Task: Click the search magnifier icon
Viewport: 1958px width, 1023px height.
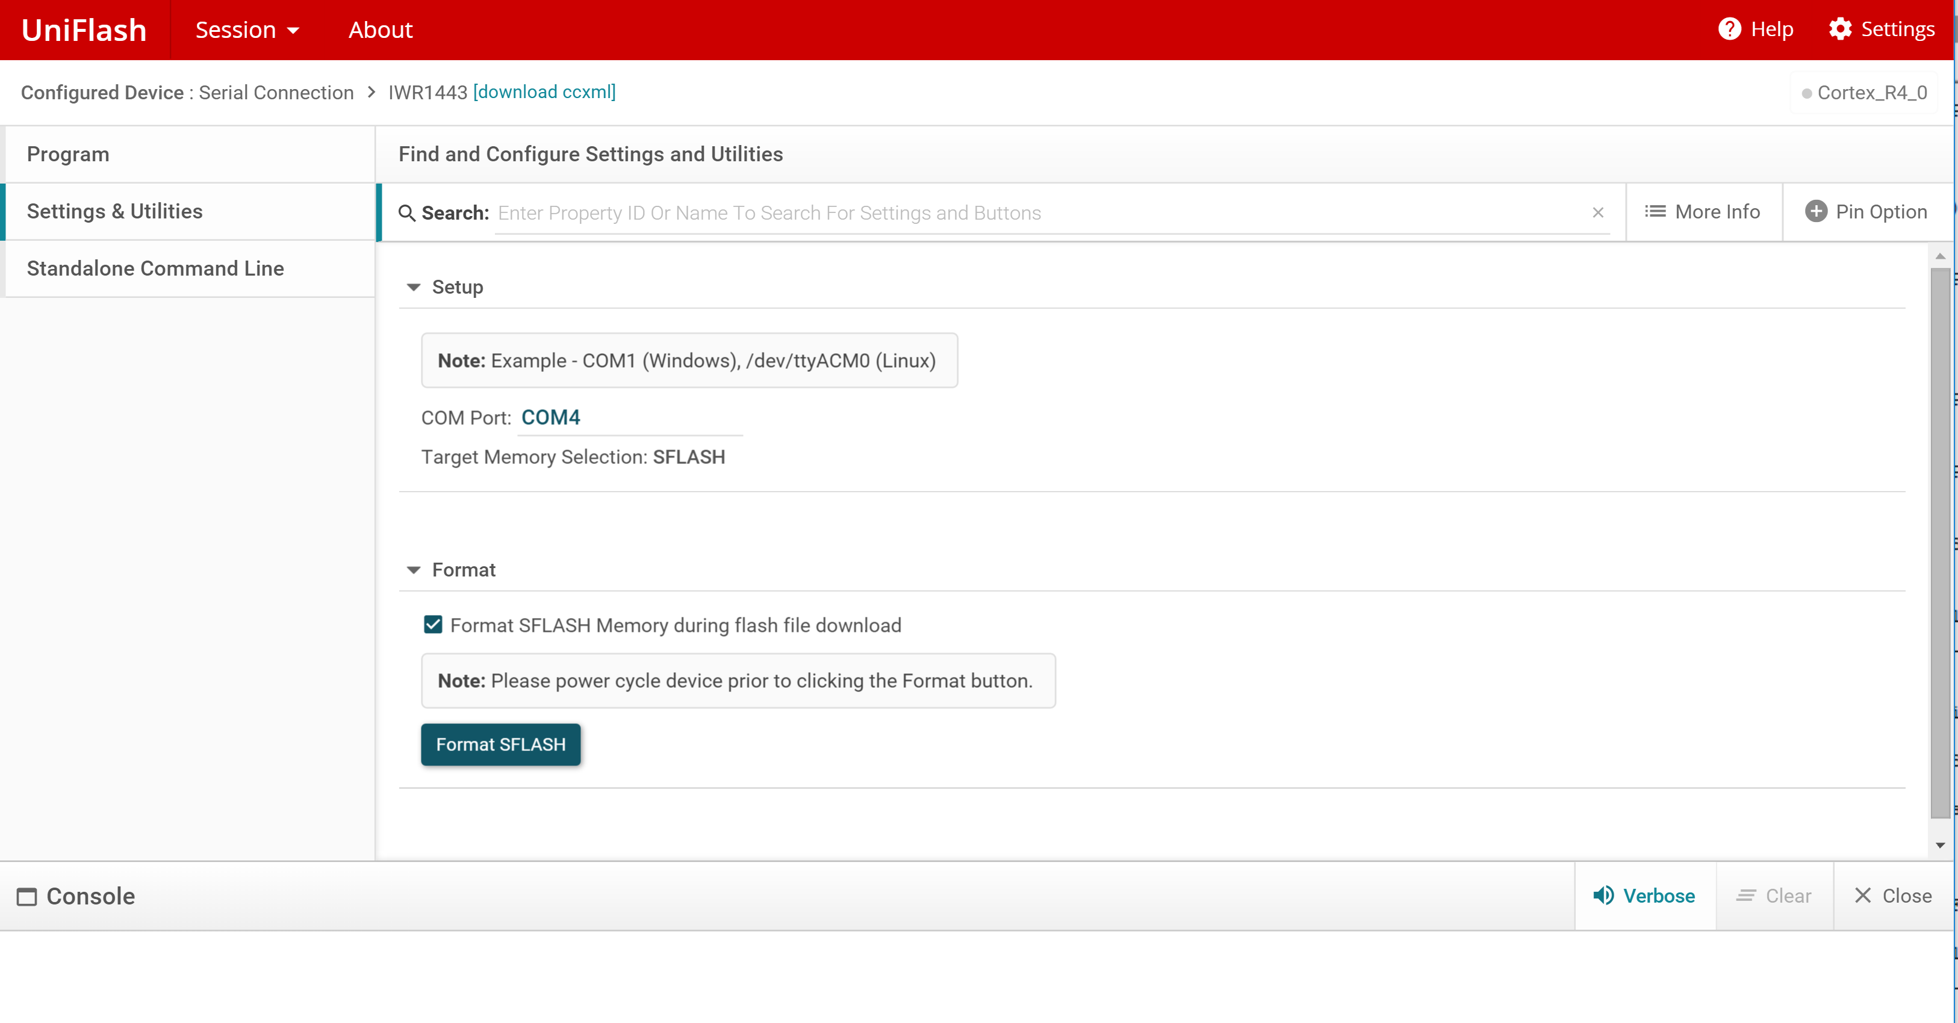Action: click(408, 214)
